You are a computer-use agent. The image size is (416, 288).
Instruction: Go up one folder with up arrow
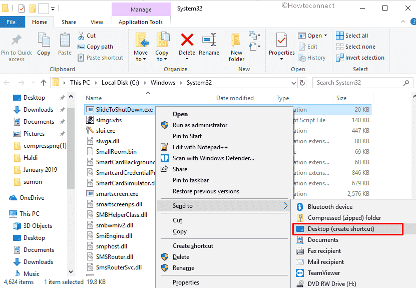(44, 83)
